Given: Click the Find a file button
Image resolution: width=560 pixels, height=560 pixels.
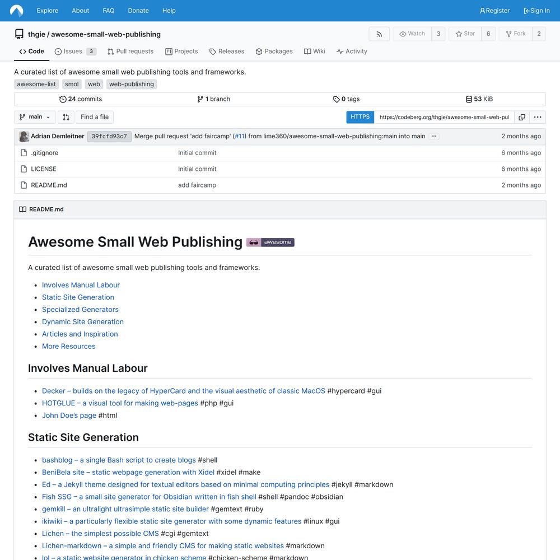Looking at the screenshot, I should pos(95,117).
